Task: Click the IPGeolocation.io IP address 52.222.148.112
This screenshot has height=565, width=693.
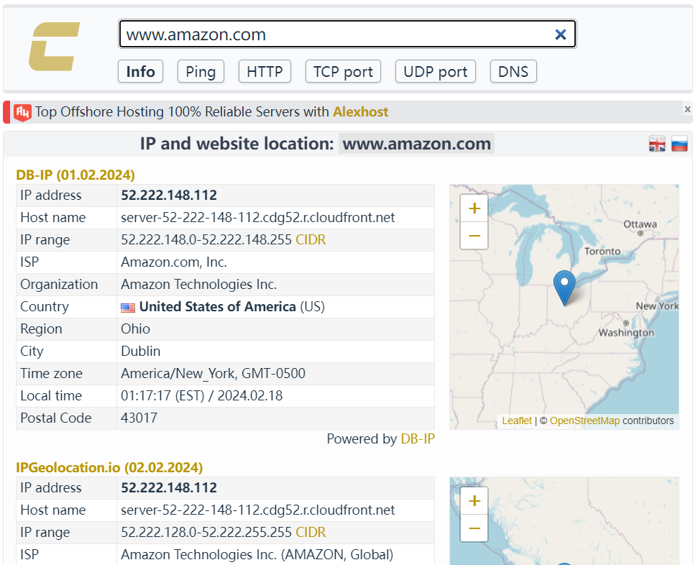Action: [x=169, y=488]
